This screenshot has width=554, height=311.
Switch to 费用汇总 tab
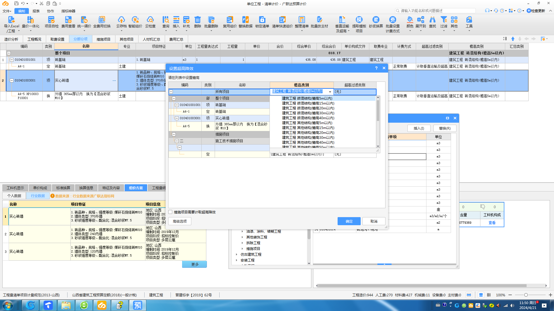[176, 39]
